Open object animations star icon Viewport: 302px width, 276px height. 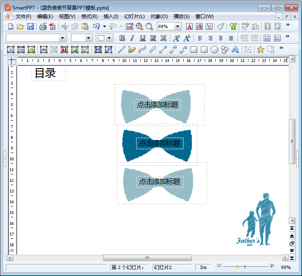point(260,50)
